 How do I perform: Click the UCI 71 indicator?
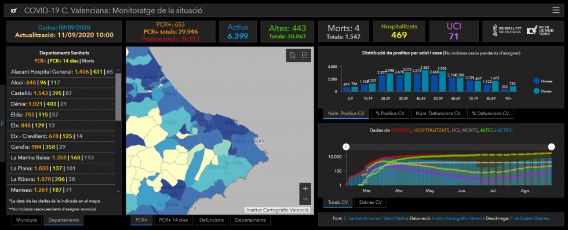[454, 31]
